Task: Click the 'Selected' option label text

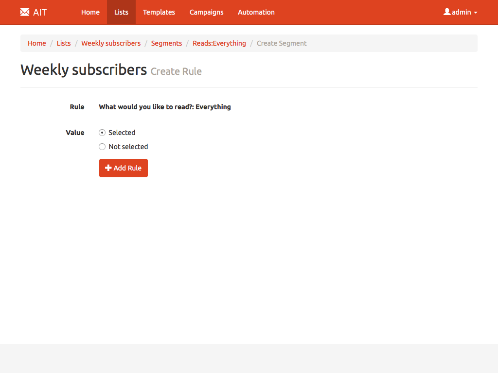Action: [122, 133]
